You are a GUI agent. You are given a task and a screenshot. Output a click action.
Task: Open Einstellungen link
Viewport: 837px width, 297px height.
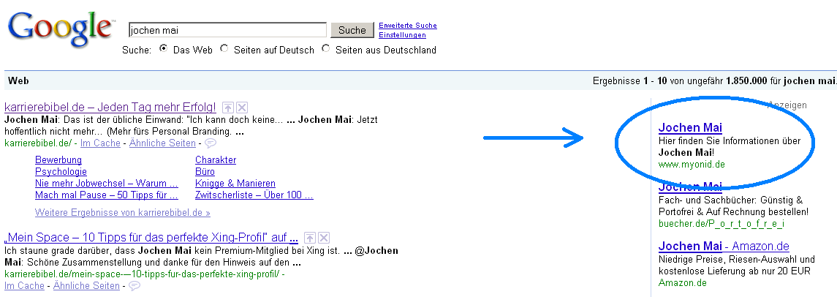[403, 35]
